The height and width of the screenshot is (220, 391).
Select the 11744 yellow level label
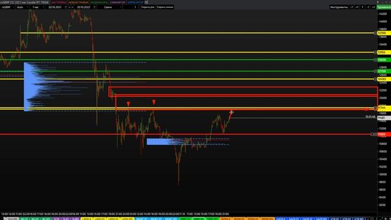click(x=384, y=108)
